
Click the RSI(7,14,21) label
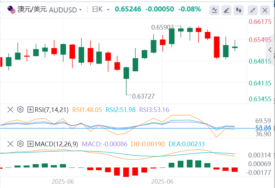[x=51, y=110]
